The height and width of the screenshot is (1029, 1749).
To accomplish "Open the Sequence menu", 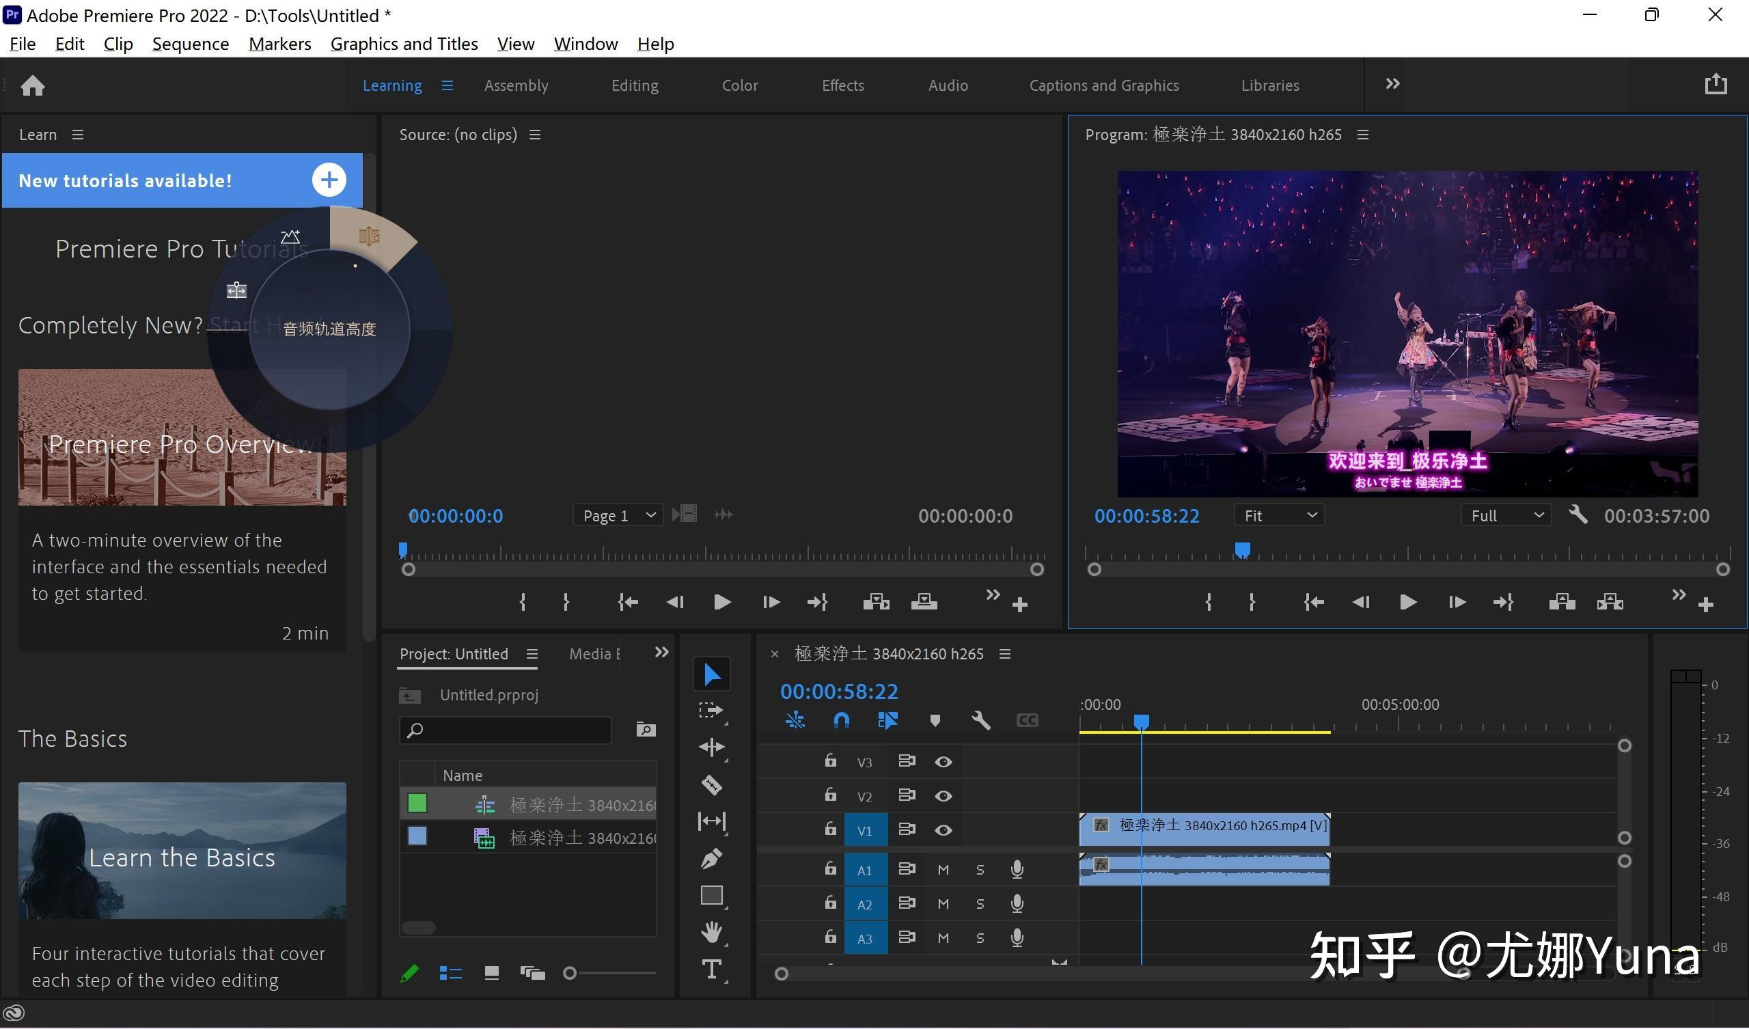I will pos(190,44).
